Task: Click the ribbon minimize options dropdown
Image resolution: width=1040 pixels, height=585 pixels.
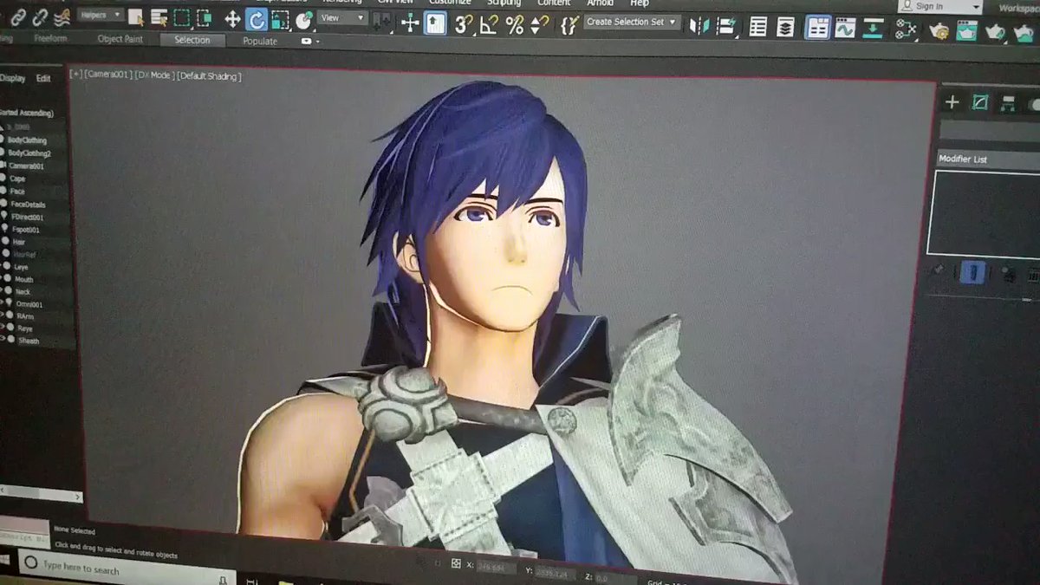Action: 310,41
